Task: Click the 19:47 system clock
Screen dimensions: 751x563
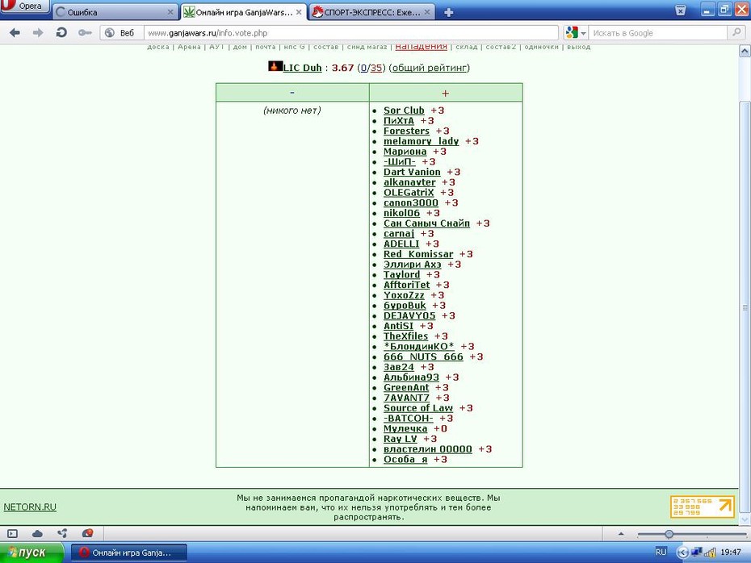Action: point(730,553)
